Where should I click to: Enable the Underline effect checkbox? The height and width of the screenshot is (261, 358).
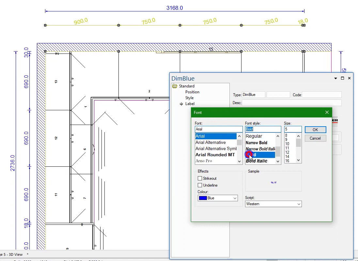tap(200, 185)
